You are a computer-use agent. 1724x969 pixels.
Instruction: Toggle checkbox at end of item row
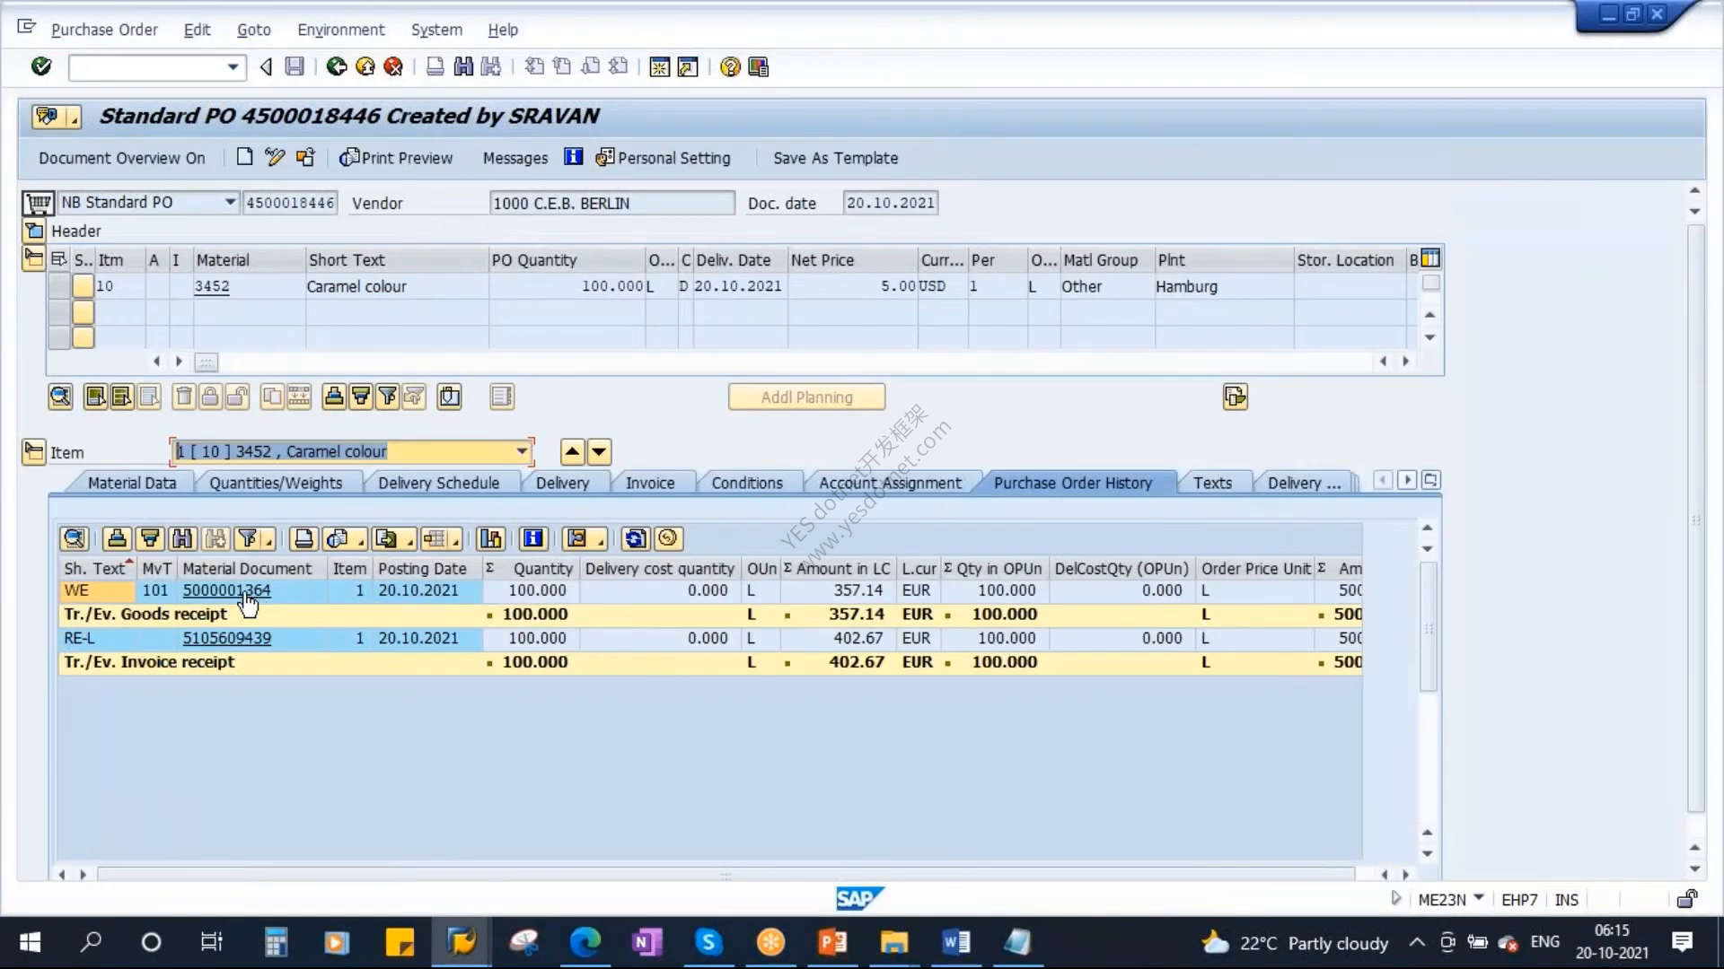click(1431, 284)
